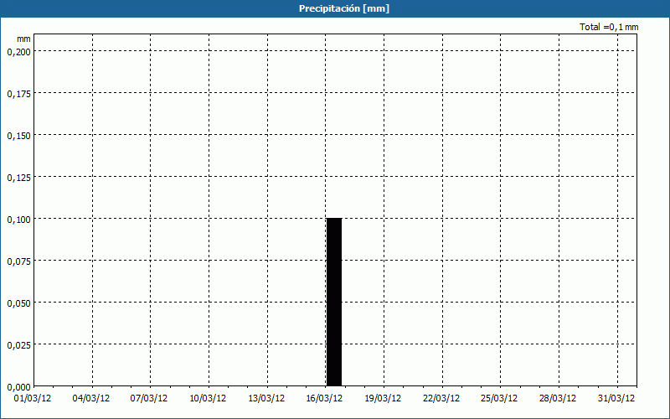
Task: Select the black precipitation bar on 16/03/12
Action: click(334, 303)
